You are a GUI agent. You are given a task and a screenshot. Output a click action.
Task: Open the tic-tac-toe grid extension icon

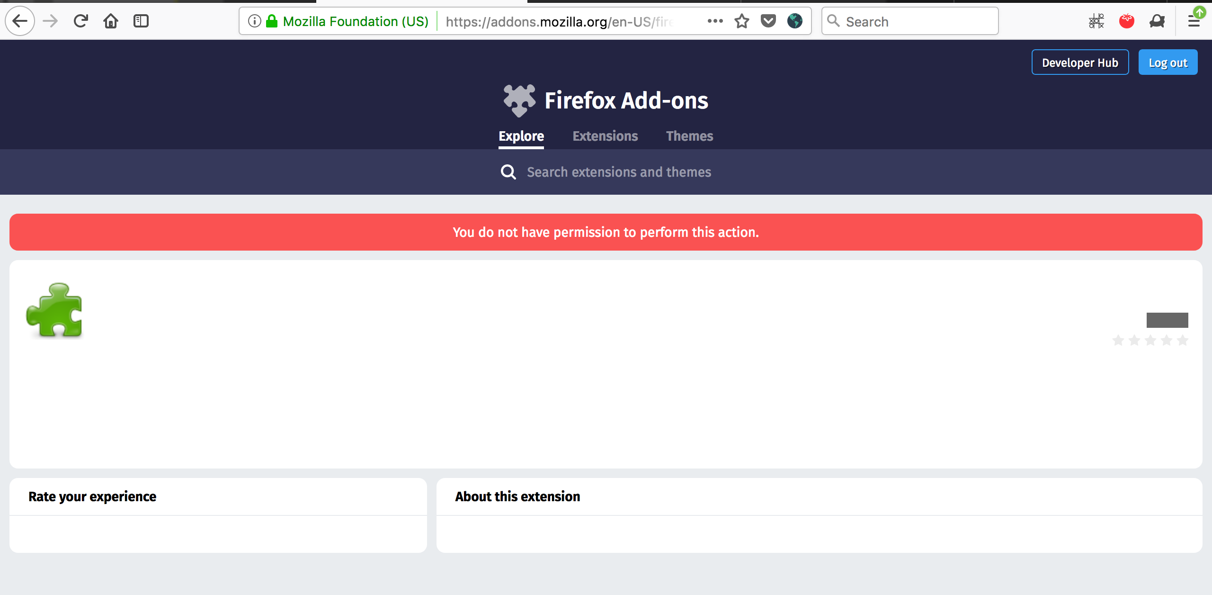point(1096,21)
